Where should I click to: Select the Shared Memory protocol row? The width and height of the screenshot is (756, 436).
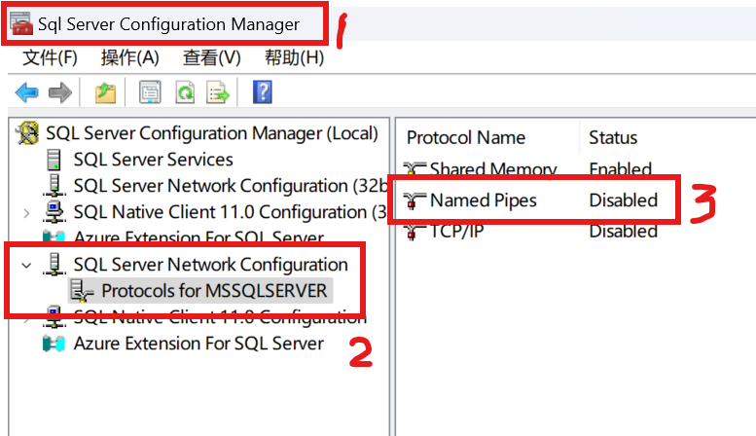[528, 169]
